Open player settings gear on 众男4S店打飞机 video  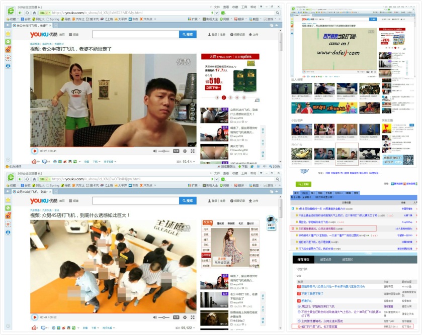(185, 317)
